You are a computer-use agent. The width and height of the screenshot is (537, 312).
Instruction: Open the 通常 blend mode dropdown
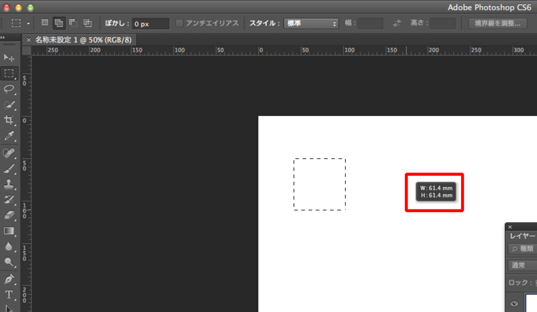coord(523,266)
